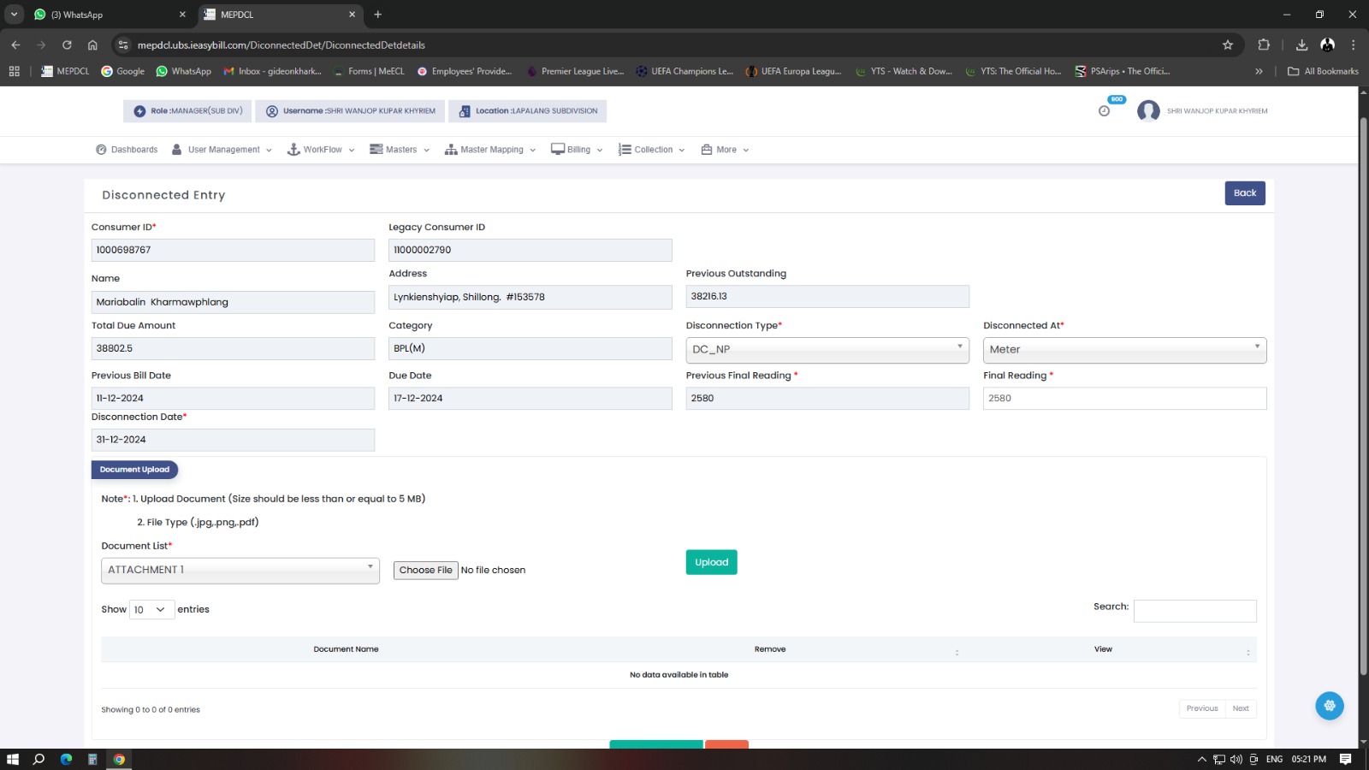Open the user profile avatar icon

(x=1148, y=111)
